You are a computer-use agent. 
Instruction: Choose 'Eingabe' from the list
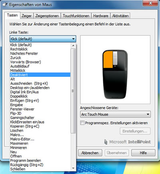(x=40, y=105)
